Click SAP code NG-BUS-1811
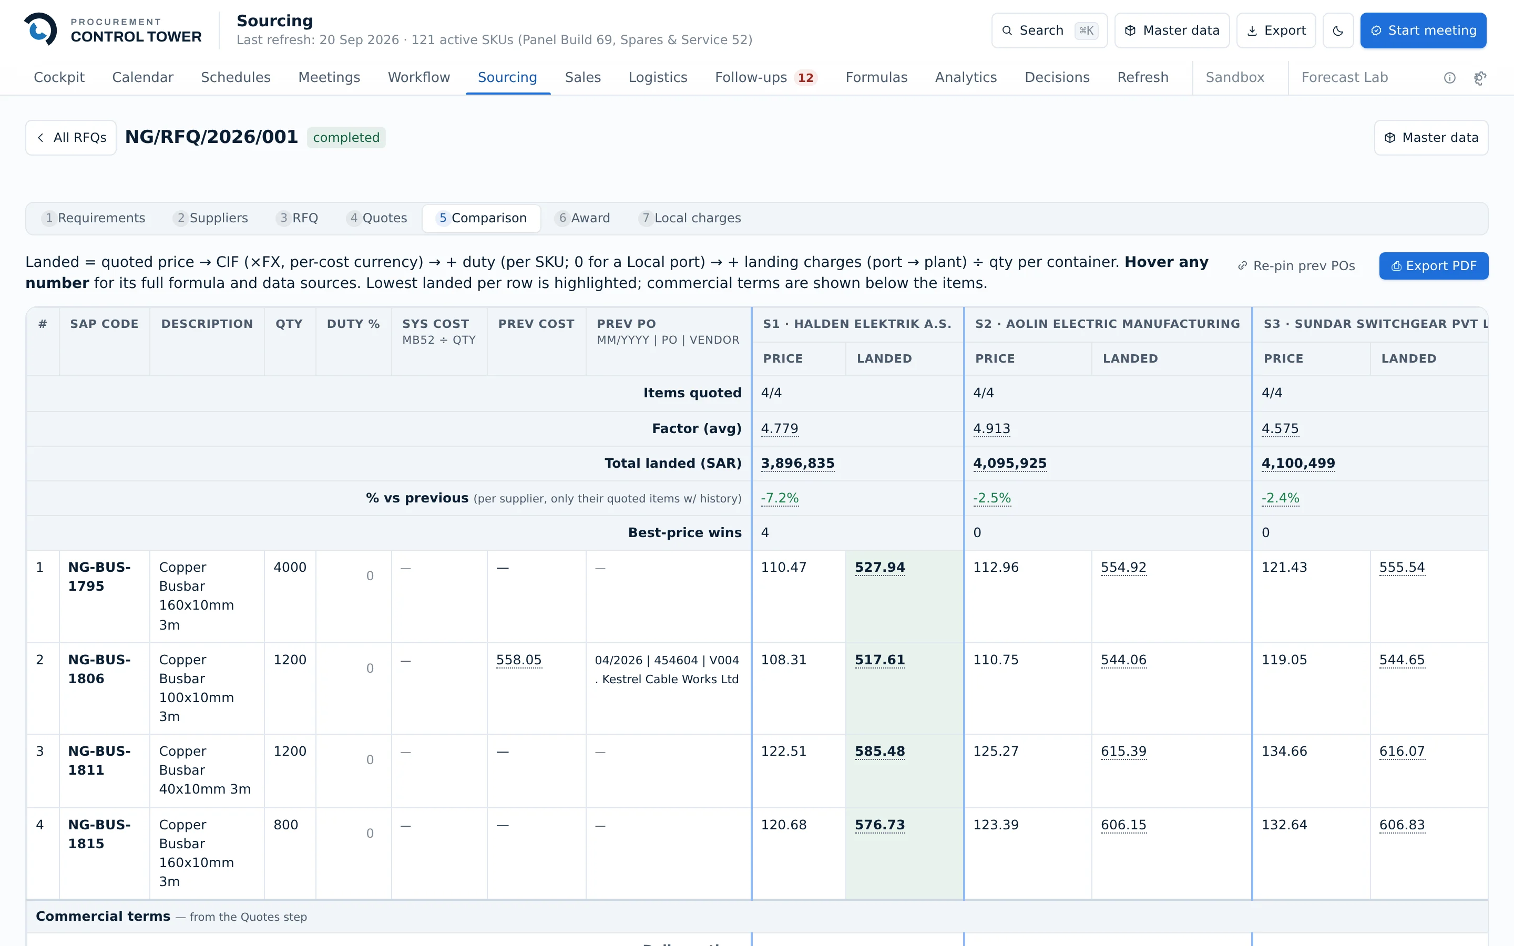This screenshot has height=946, width=1514. (x=99, y=761)
